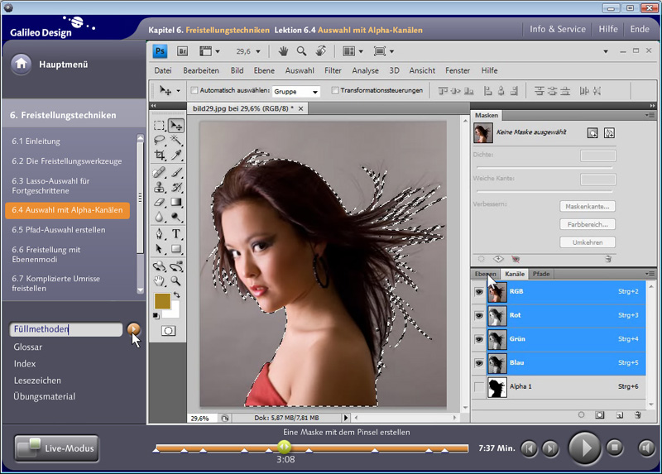Show the Alpha 1 channel visibility box

(x=478, y=386)
